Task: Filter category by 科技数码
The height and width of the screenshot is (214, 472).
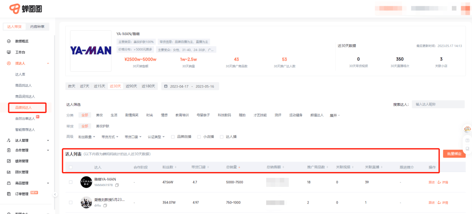Action: (224, 115)
